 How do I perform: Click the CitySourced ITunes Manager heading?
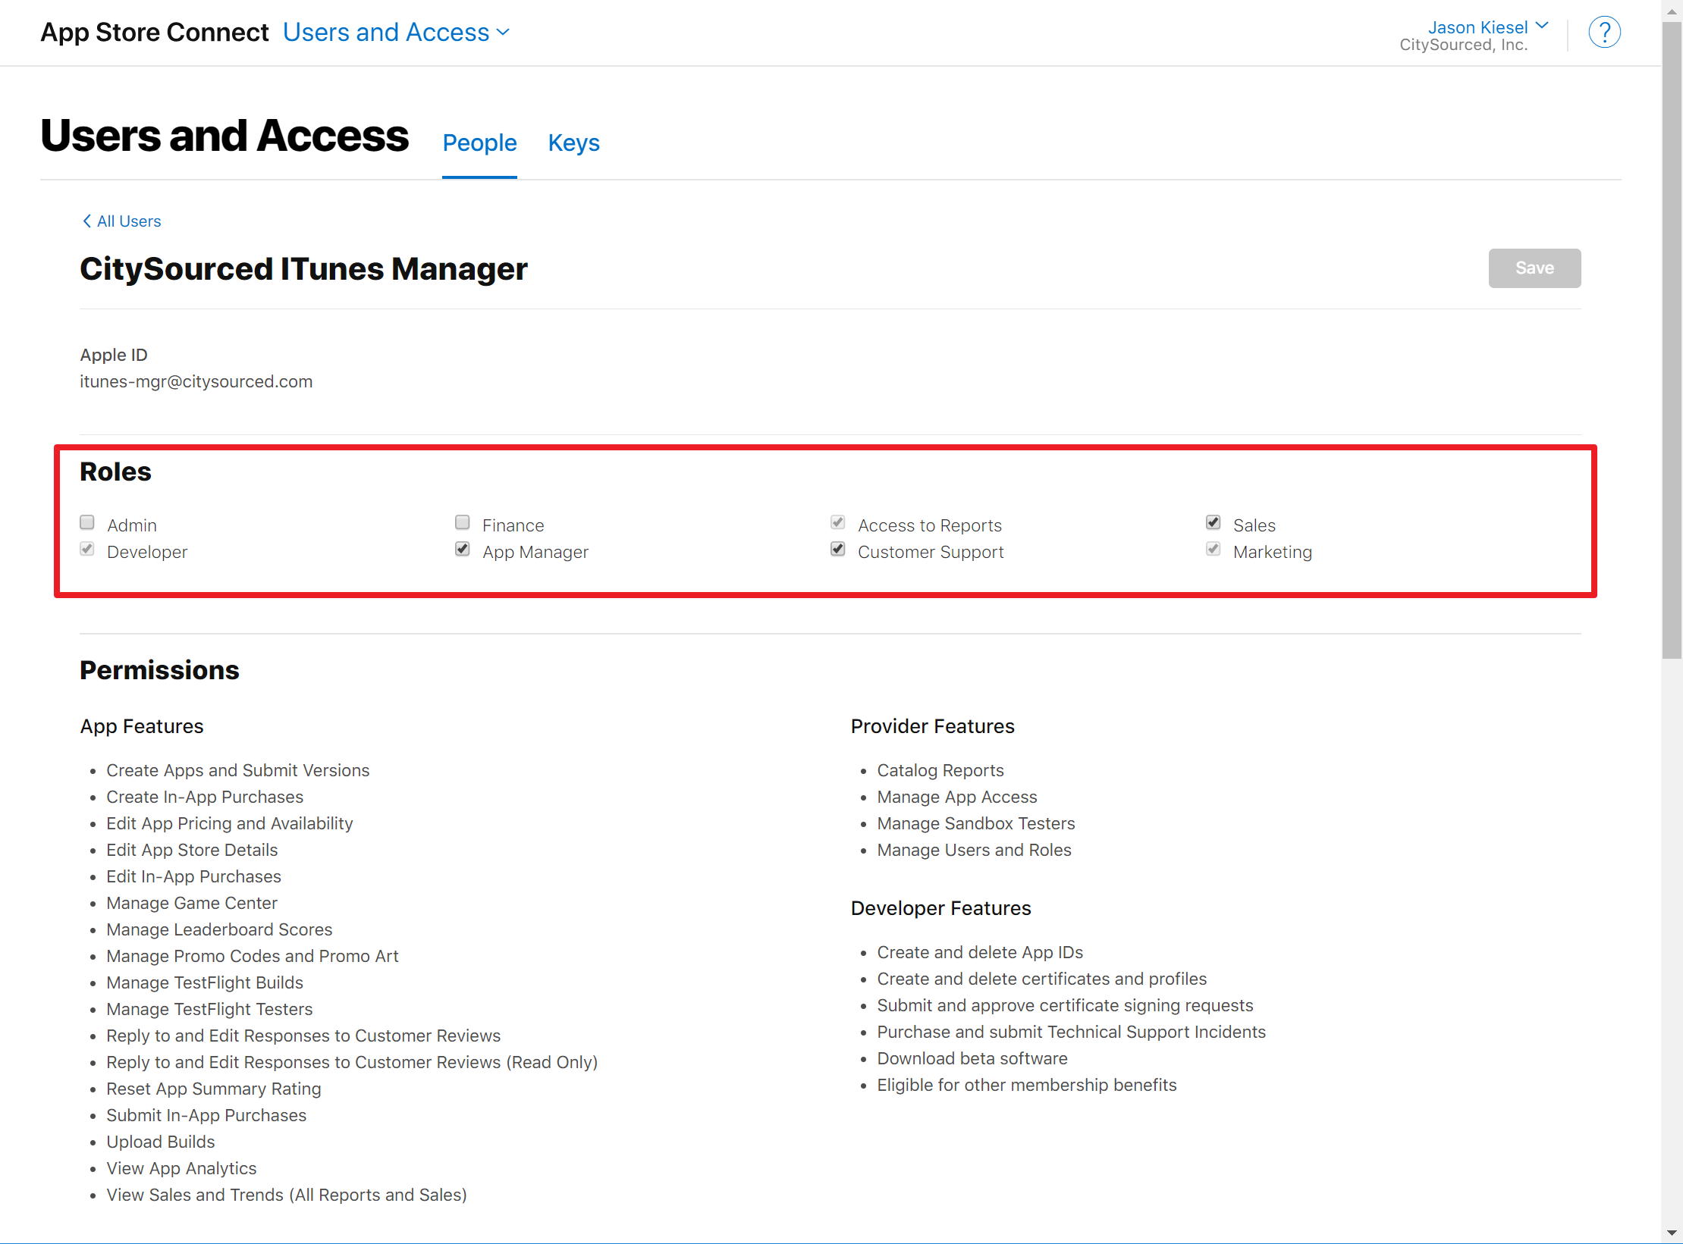click(303, 269)
